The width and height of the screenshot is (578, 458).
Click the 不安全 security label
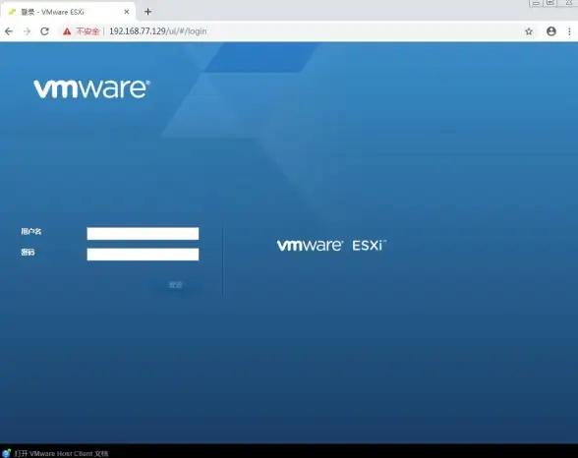(x=87, y=31)
